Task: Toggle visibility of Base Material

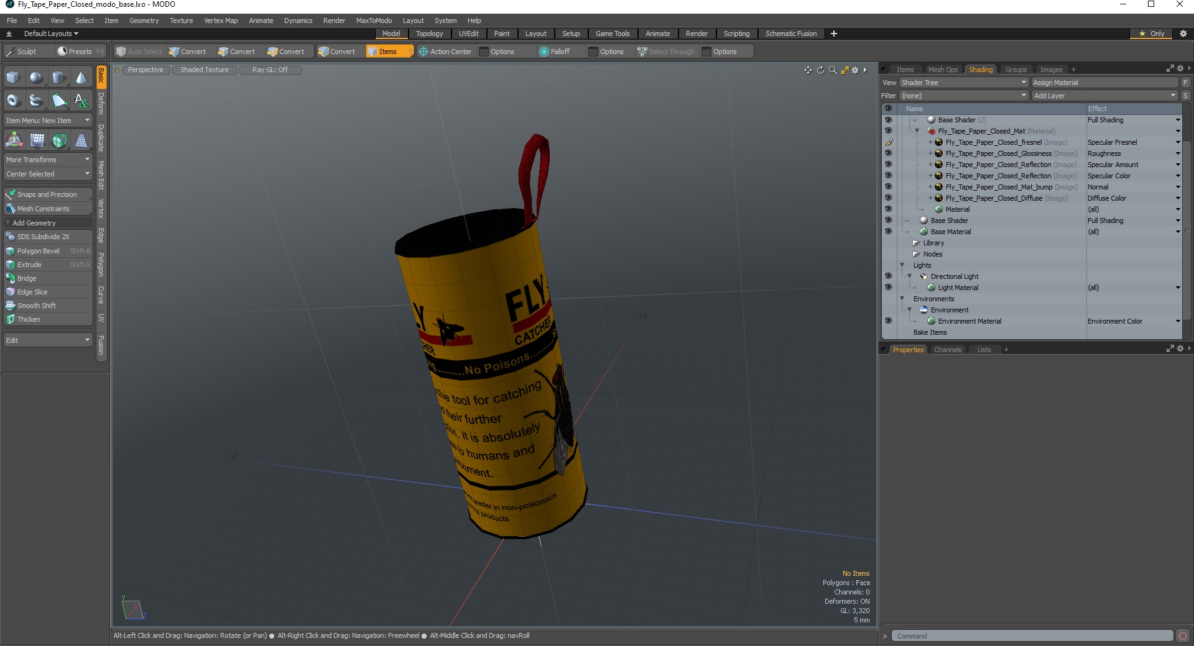Action: pyautogui.click(x=888, y=232)
